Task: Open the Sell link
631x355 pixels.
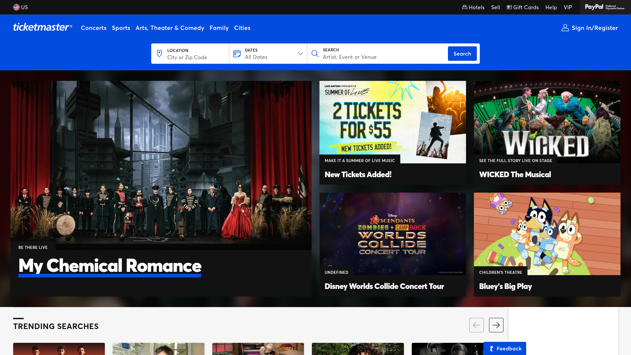Action: point(496,7)
